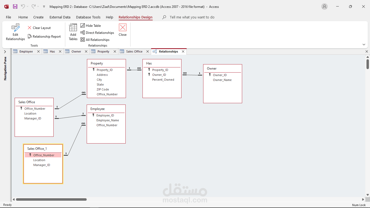Switch to the Property table tab
The image size is (370, 208).
coord(103,51)
